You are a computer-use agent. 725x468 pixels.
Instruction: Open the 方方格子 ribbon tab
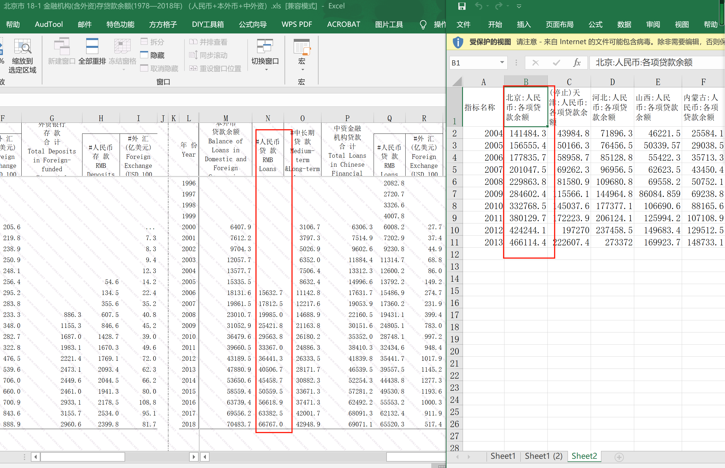[x=163, y=25]
